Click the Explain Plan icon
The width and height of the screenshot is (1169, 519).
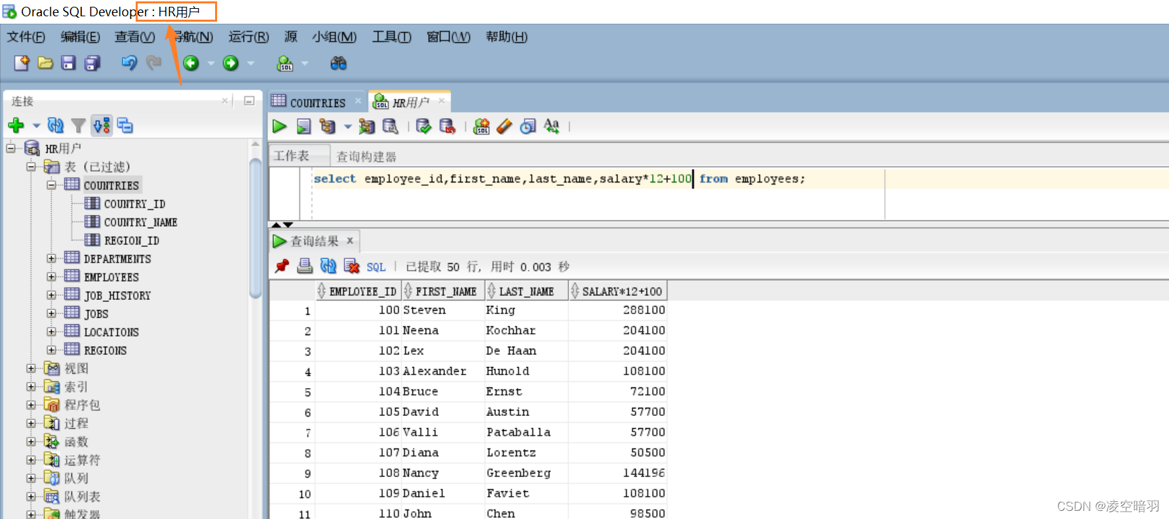(x=328, y=126)
